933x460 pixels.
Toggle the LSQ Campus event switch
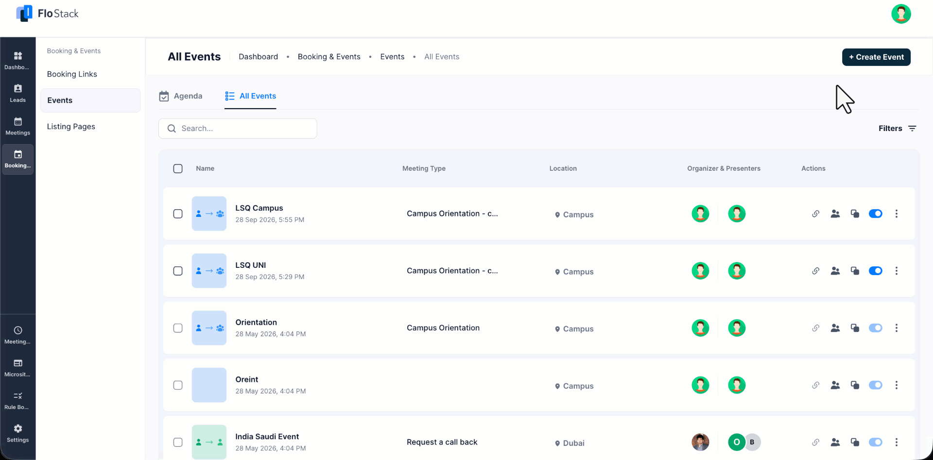(x=876, y=214)
